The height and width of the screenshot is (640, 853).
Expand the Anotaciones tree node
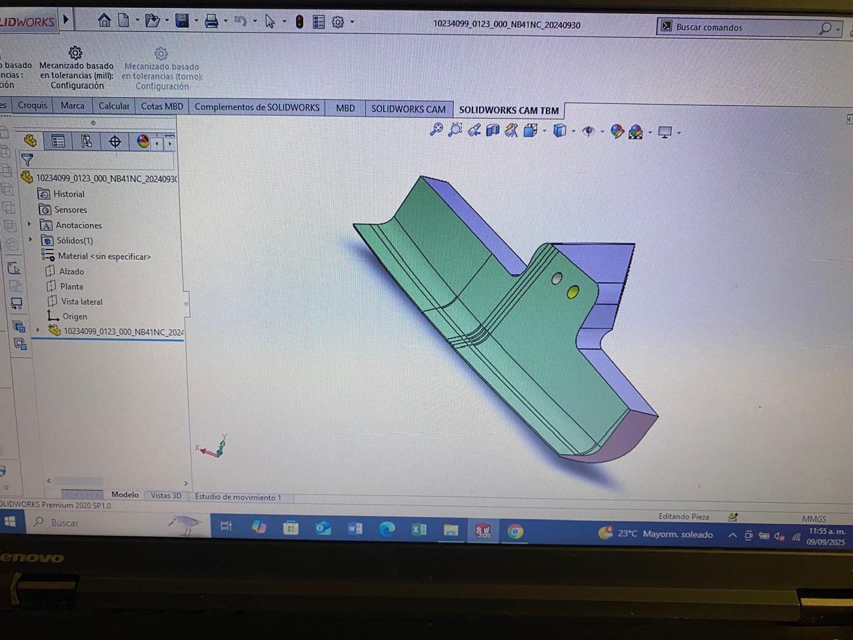[x=29, y=225]
